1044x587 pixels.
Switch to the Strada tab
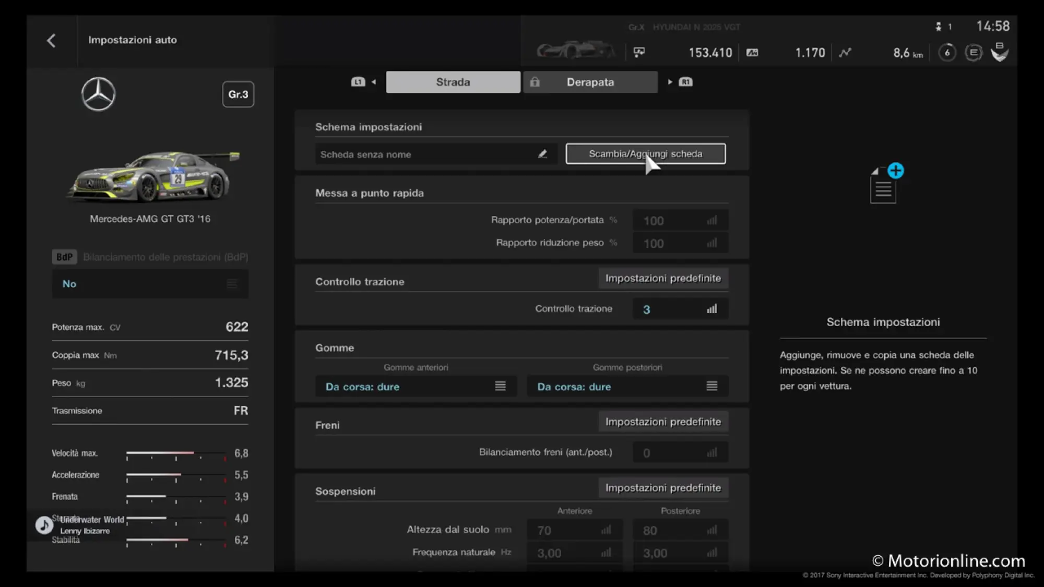pos(453,82)
